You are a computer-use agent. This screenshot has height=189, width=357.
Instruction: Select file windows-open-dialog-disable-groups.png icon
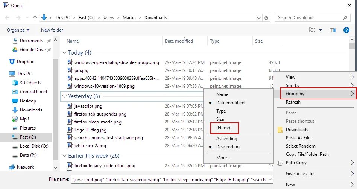(x=70, y=62)
